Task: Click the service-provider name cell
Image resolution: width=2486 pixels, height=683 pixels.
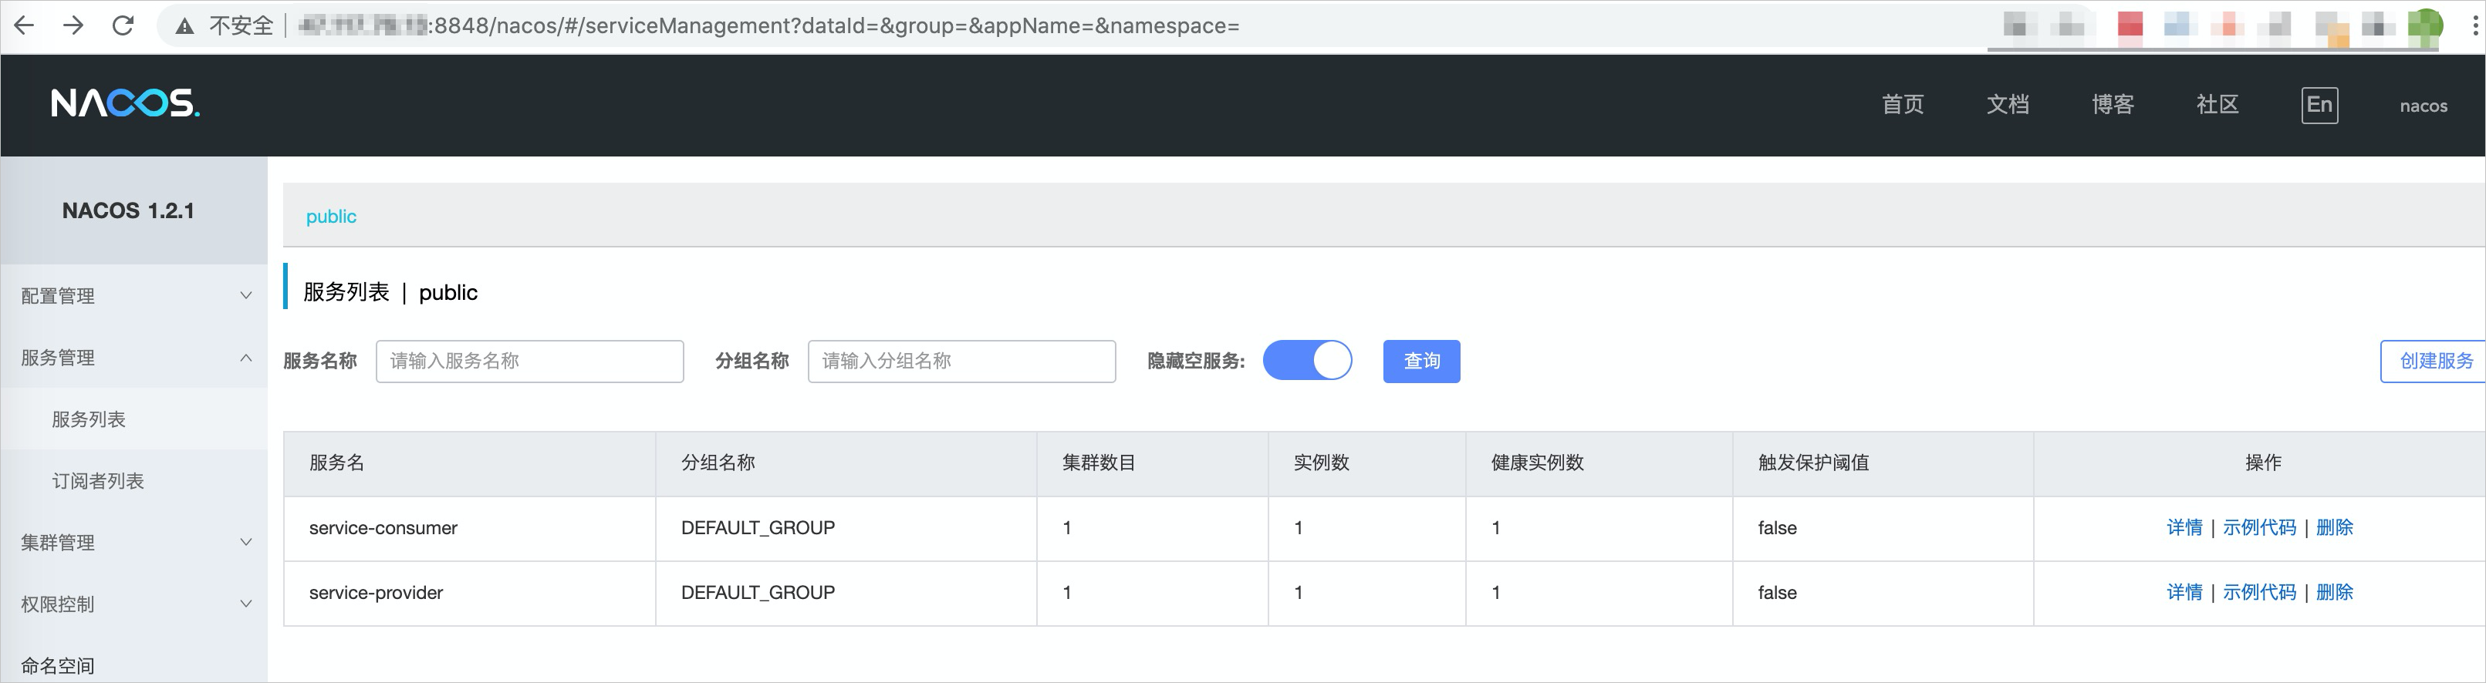Action: pos(377,592)
